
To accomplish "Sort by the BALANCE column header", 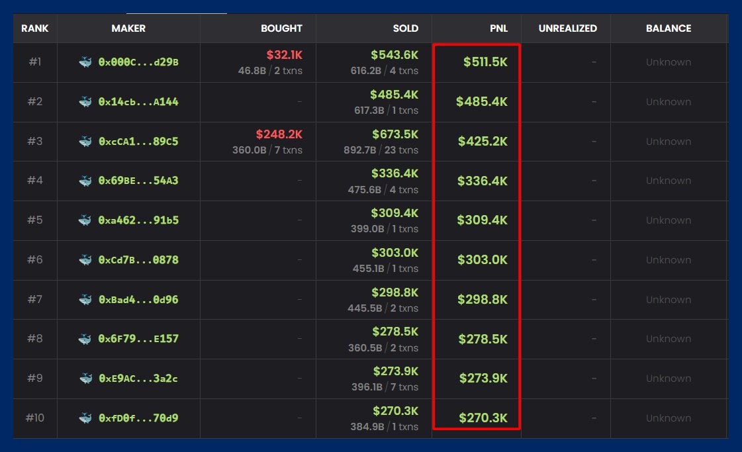I will tap(669, 28).
